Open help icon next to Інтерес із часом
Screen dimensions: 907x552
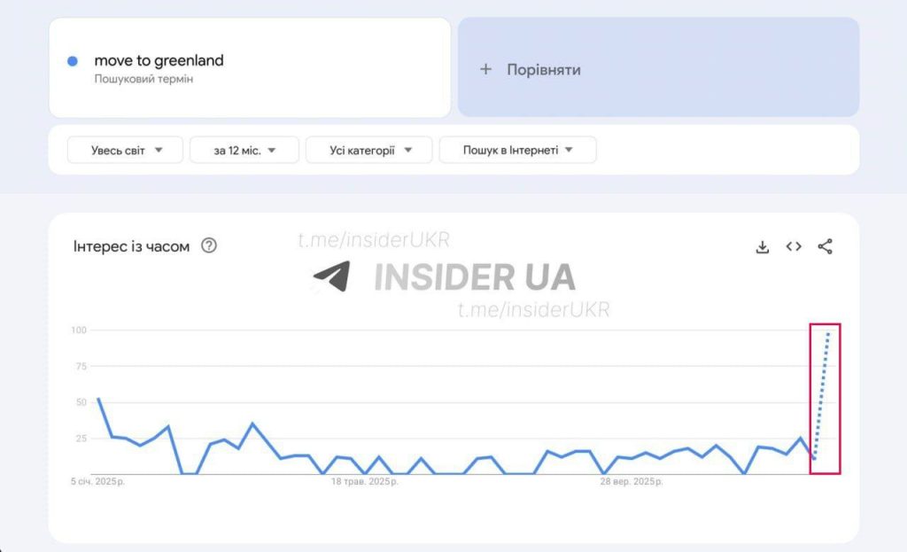click(209, 246)
